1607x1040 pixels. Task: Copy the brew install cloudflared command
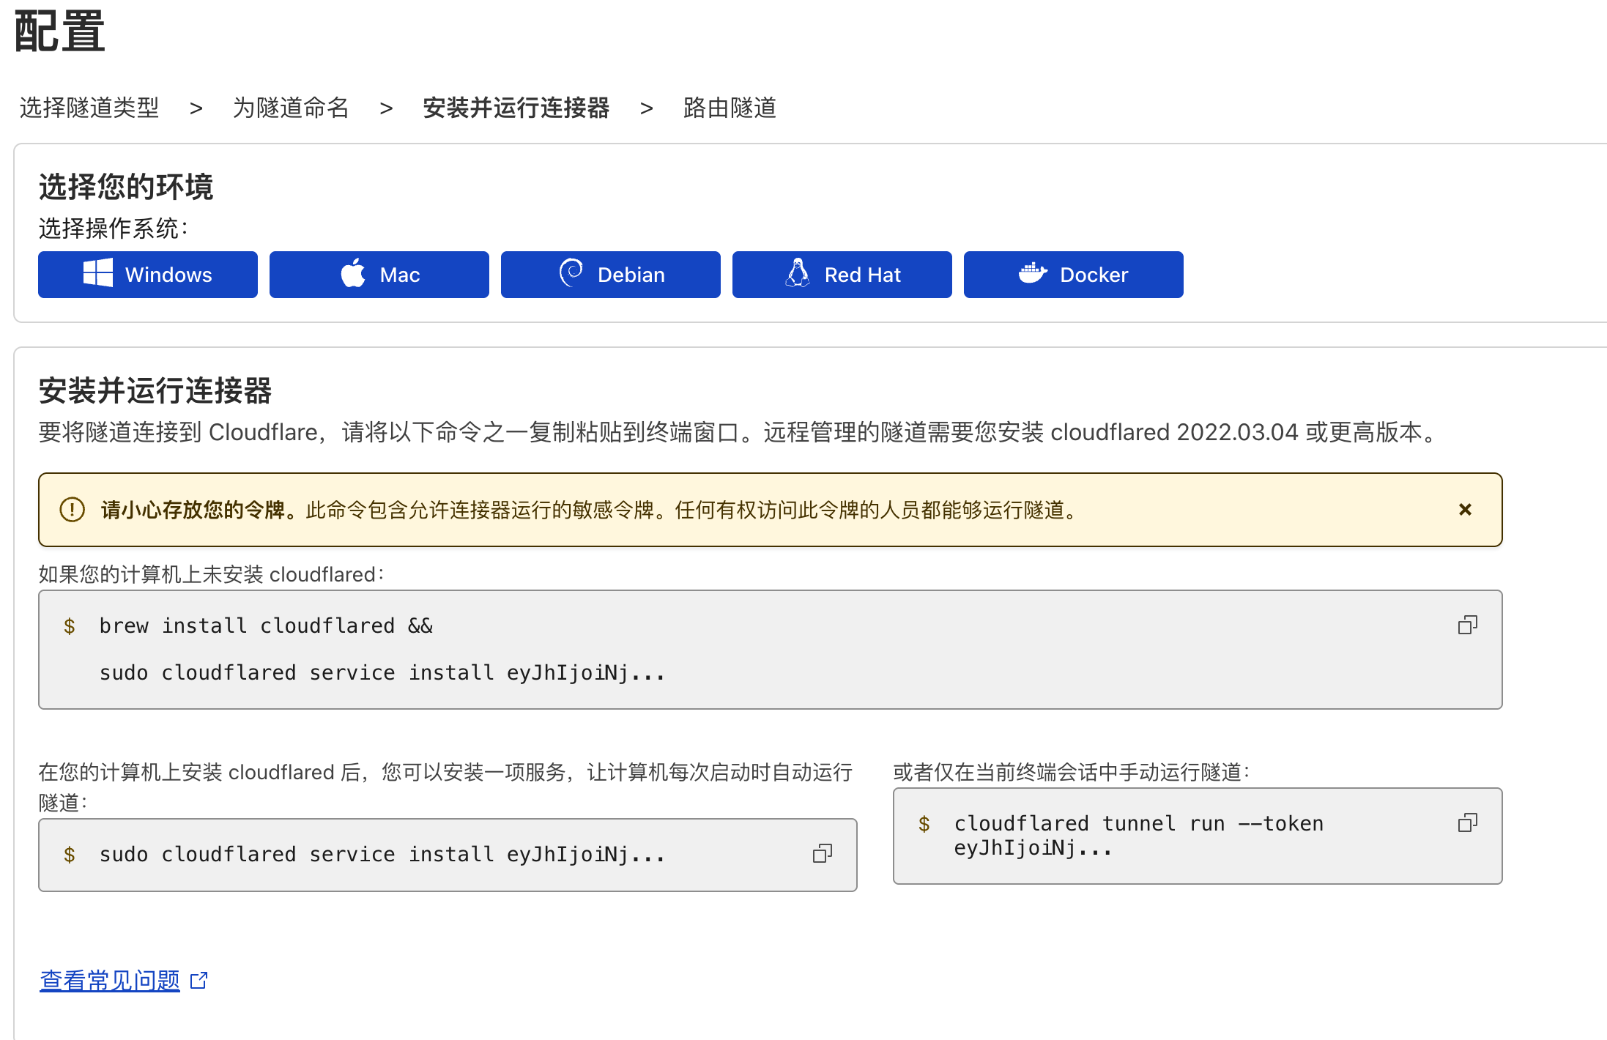click(1467, 625)
